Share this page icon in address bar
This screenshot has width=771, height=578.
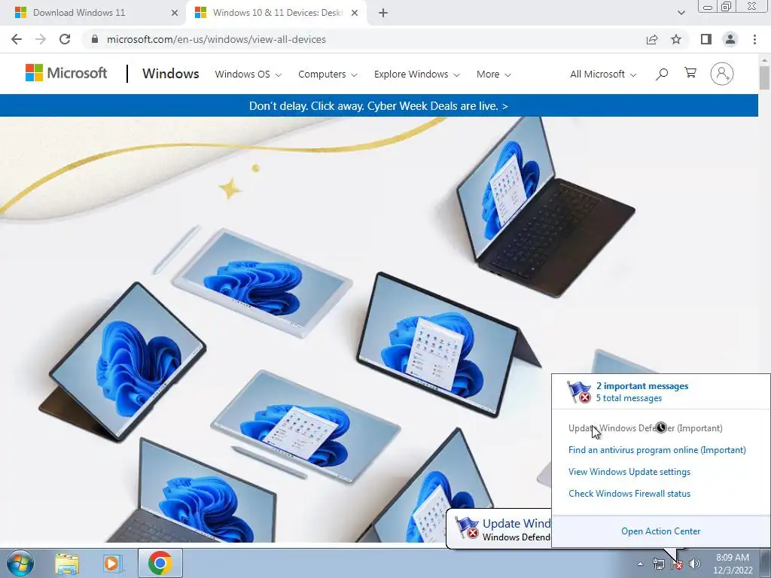pos(652,39)
